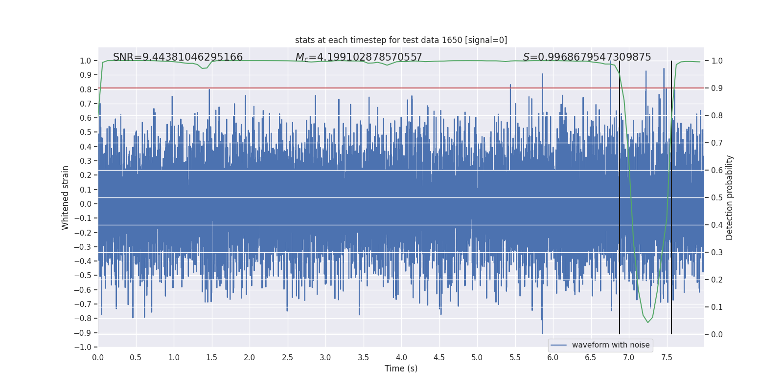Click the 1.0 tick on the Detection probability axis
Viewport: 783px width, 391px height.
[717, 61]
